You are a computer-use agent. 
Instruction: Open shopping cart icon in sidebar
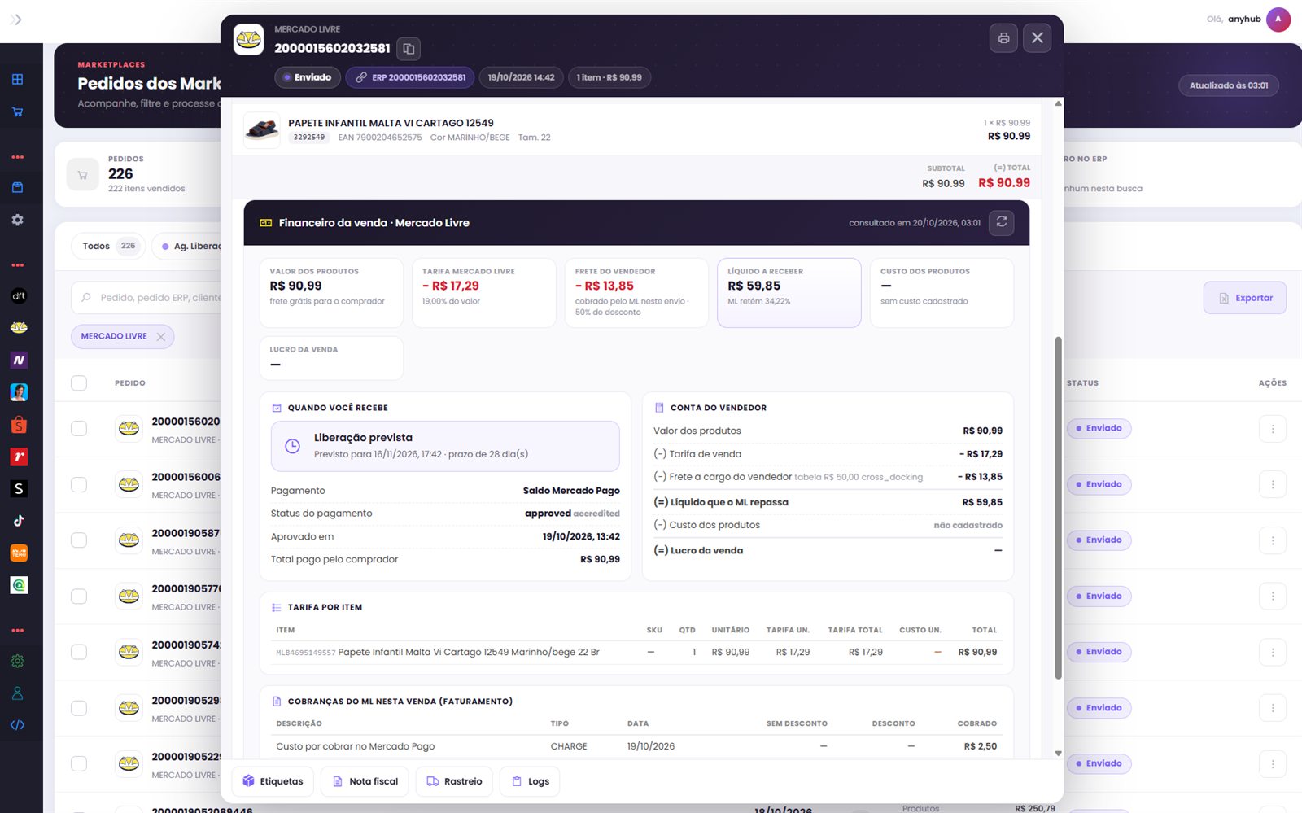click(17, 111)
